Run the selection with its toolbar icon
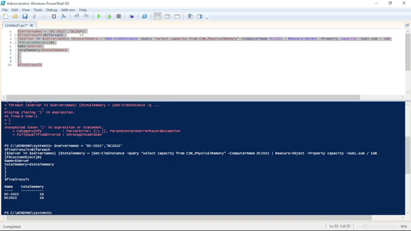 (x=109, y=16)
